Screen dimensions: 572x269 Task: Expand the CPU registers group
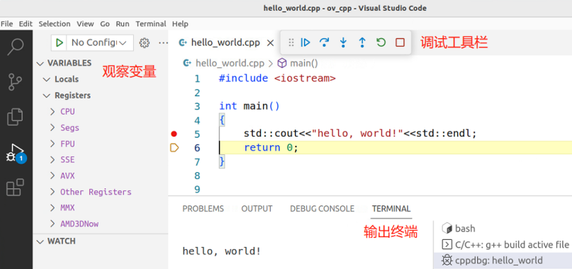67,112
